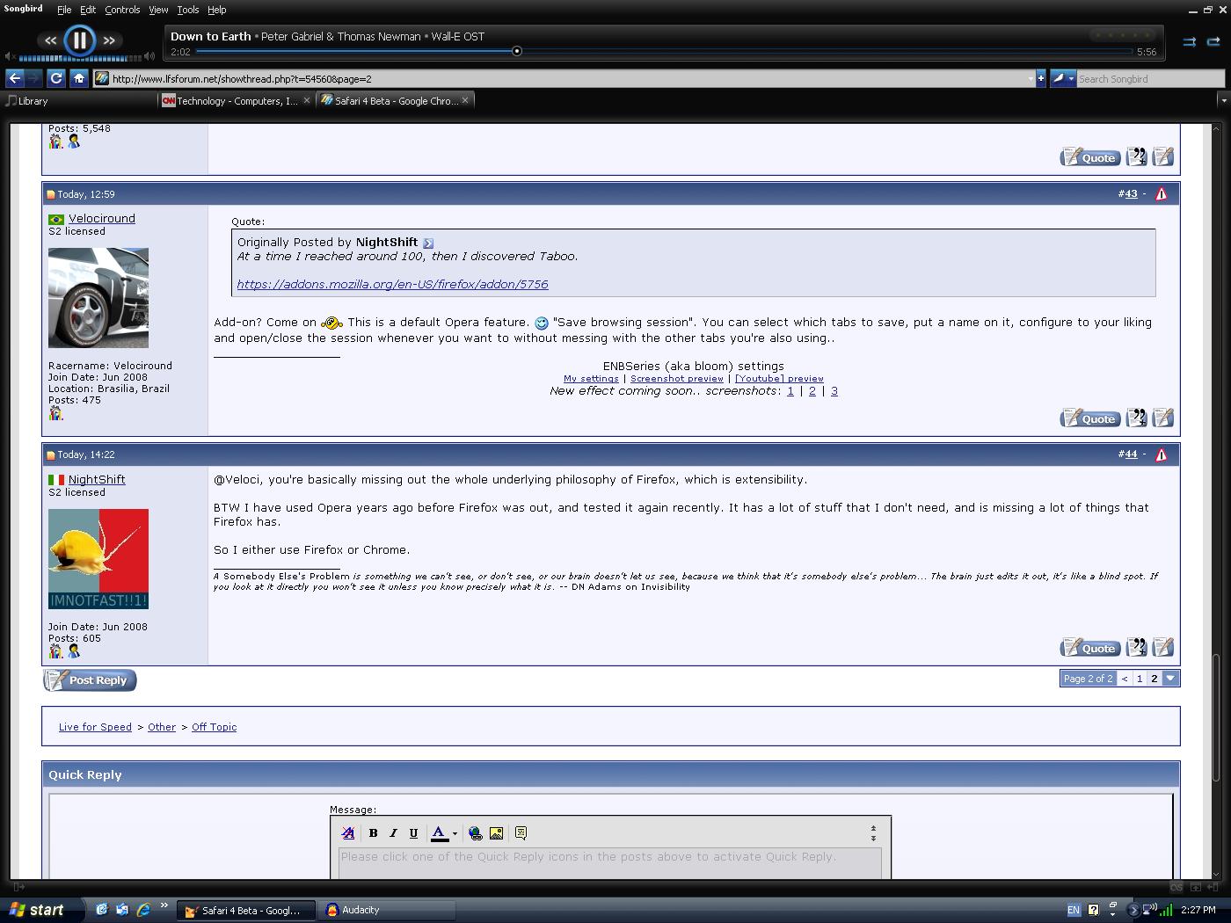1231x923 pixels.
Task: Open the File menu
Action: click(x=64, y=10)
